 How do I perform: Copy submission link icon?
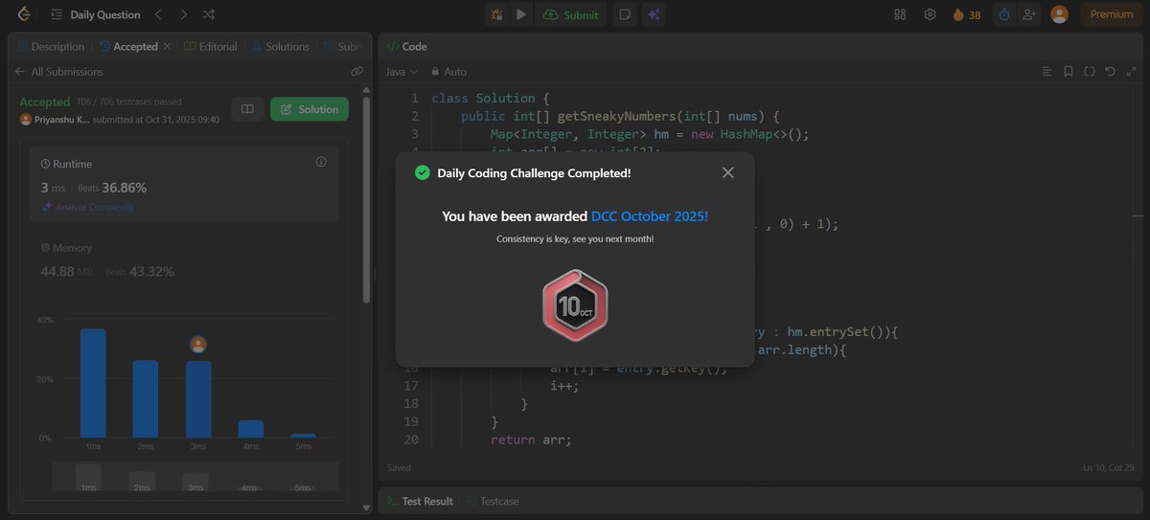click(x=356, y=71)
